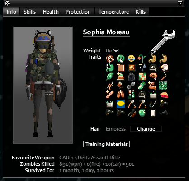Expand the chevron next to Weight value
This screenshot has width=189, height=181.
point(116,50)
